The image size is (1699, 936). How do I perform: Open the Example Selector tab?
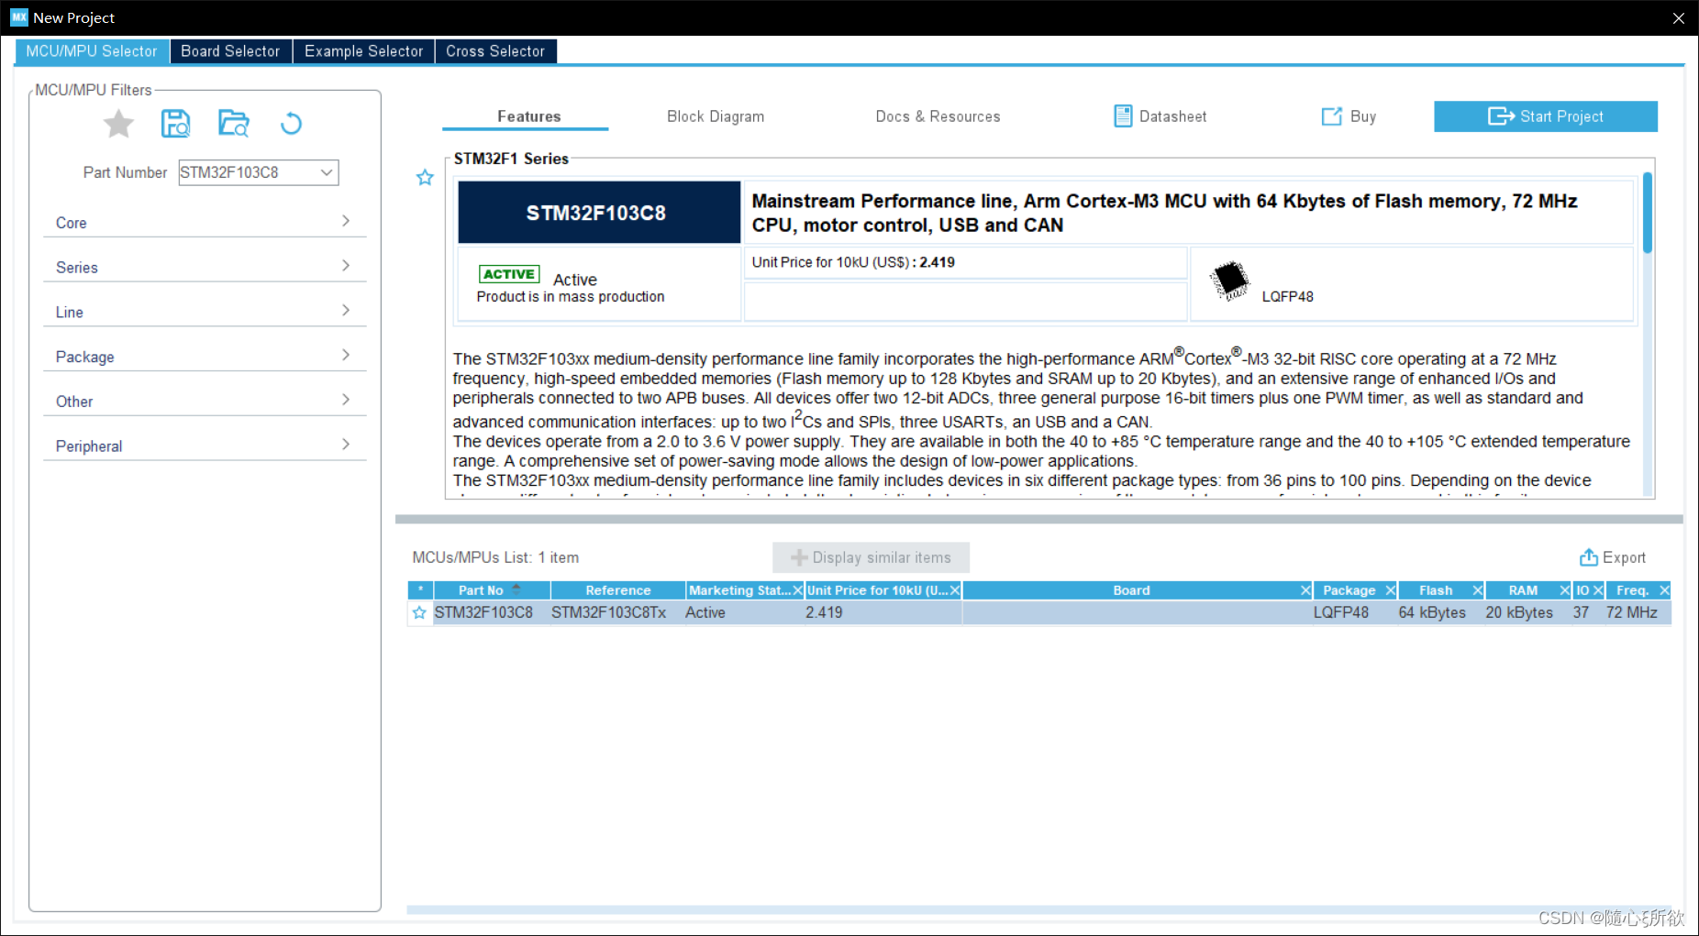click(x=363, y=51)
